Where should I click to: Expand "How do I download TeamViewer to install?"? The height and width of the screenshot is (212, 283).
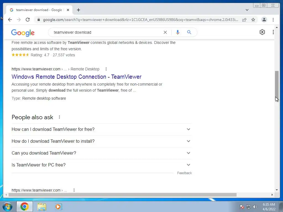pos(101,141)
